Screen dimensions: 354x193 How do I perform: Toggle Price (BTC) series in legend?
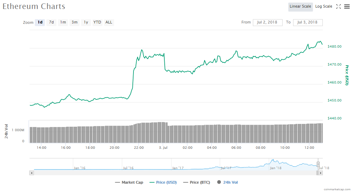tap(196, 182)
